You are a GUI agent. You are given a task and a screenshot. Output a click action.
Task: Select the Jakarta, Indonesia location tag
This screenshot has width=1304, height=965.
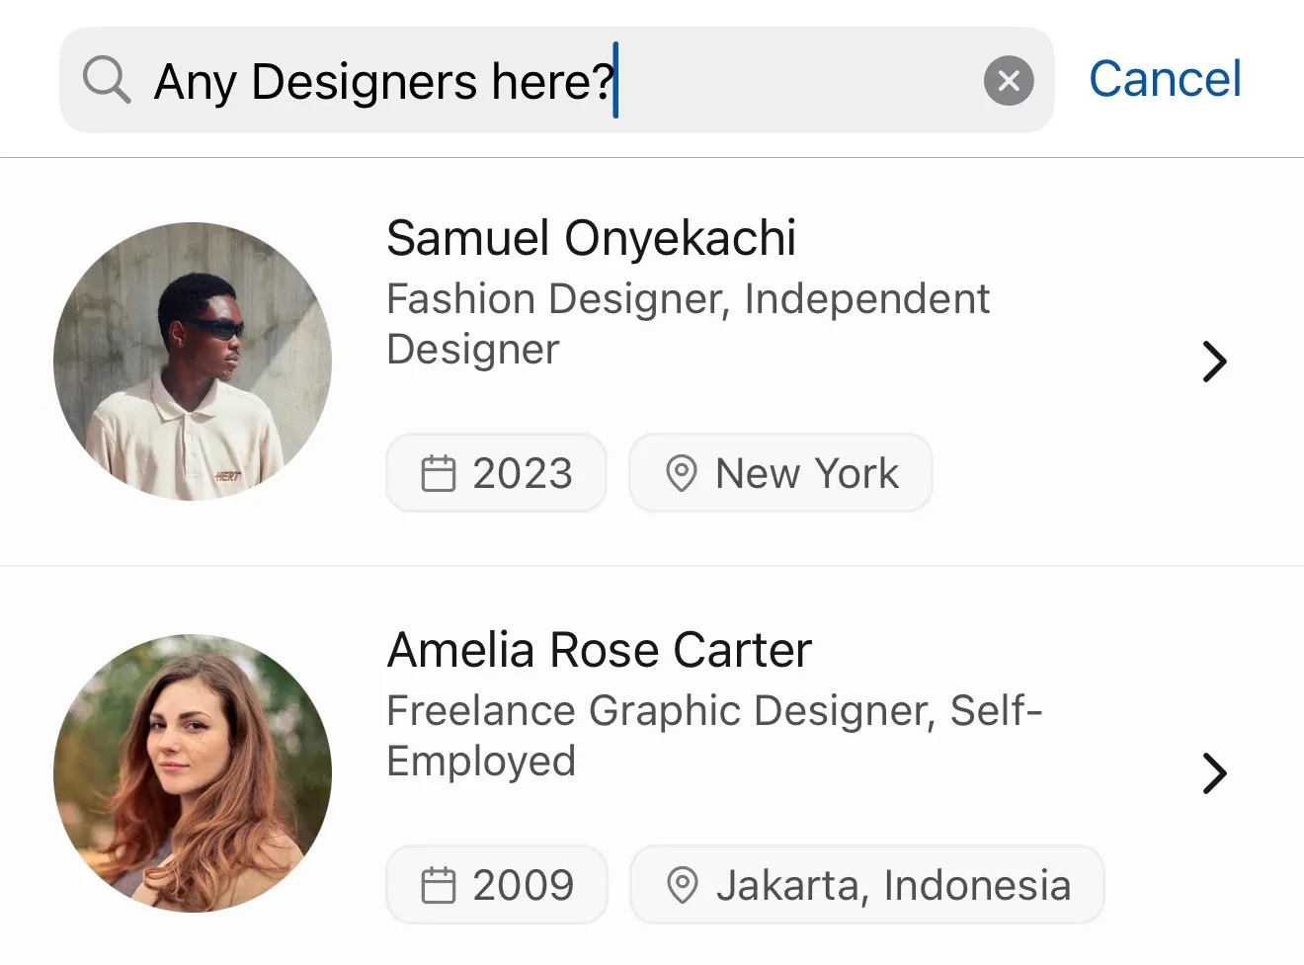866,885
